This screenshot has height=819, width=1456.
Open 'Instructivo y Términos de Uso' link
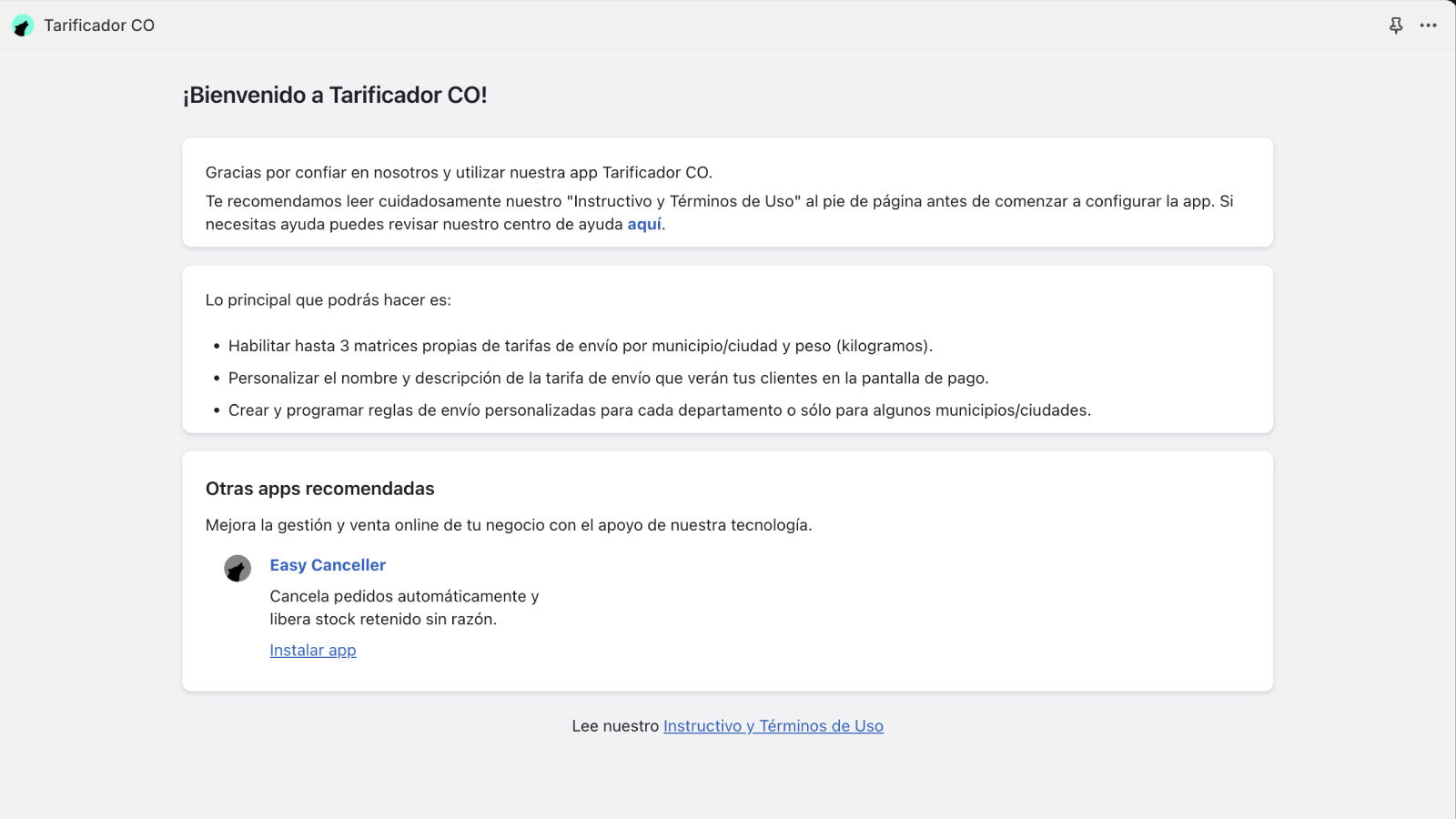773,726
